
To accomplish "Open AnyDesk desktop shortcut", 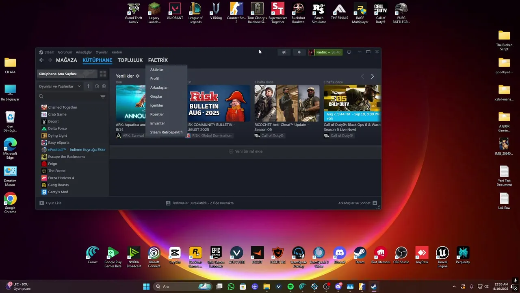I will [x=422, y=255].
